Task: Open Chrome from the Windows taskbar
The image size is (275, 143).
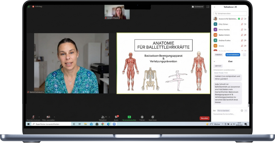Action: [102, 124]
